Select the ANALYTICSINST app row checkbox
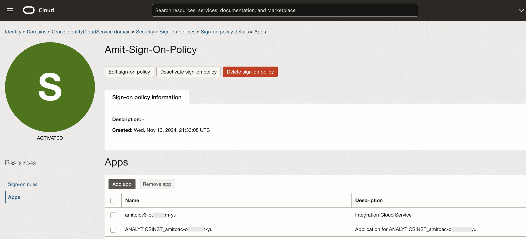This screenshot has height=239, width=526. (113, 229)
